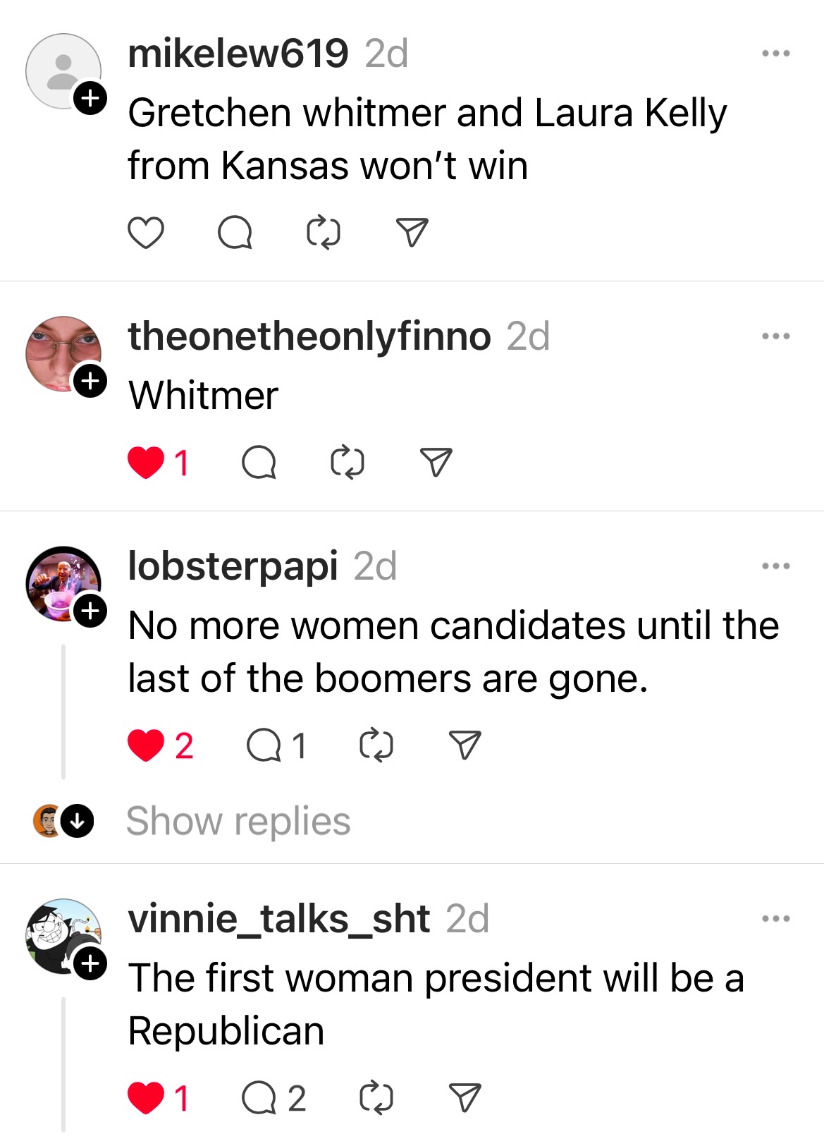824x1146 pixels.
Task: Repost vinnie_talks_sht's Republican comment
Action: [376, 1098]
